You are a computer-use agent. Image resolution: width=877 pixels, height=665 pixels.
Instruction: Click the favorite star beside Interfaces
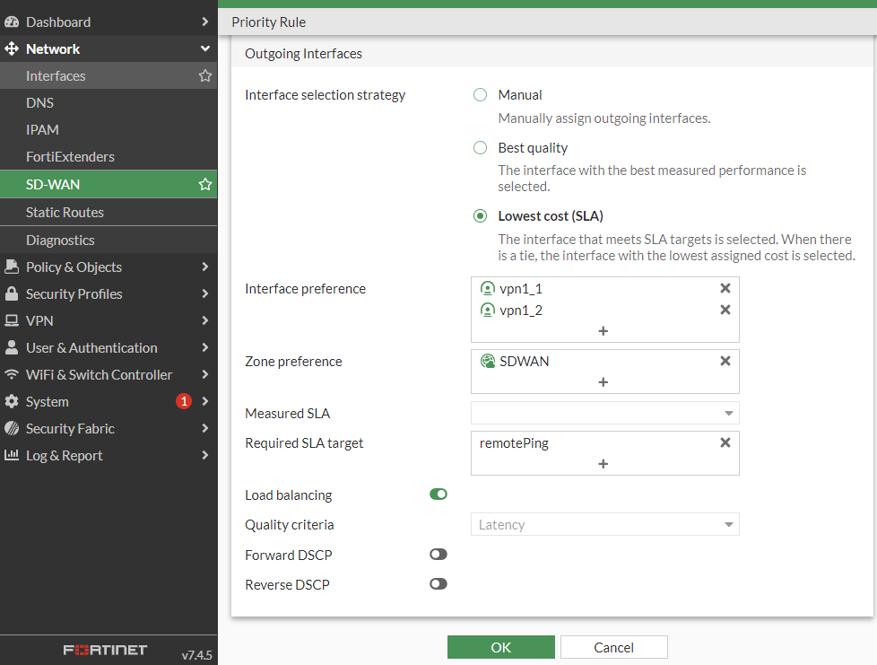(x=205, y=76)
